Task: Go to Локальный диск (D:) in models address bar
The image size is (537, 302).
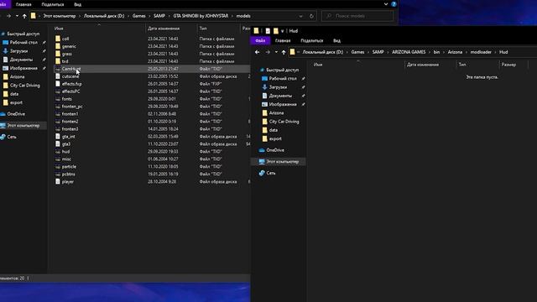Action: pyautogui.click(x=104, y=16)
